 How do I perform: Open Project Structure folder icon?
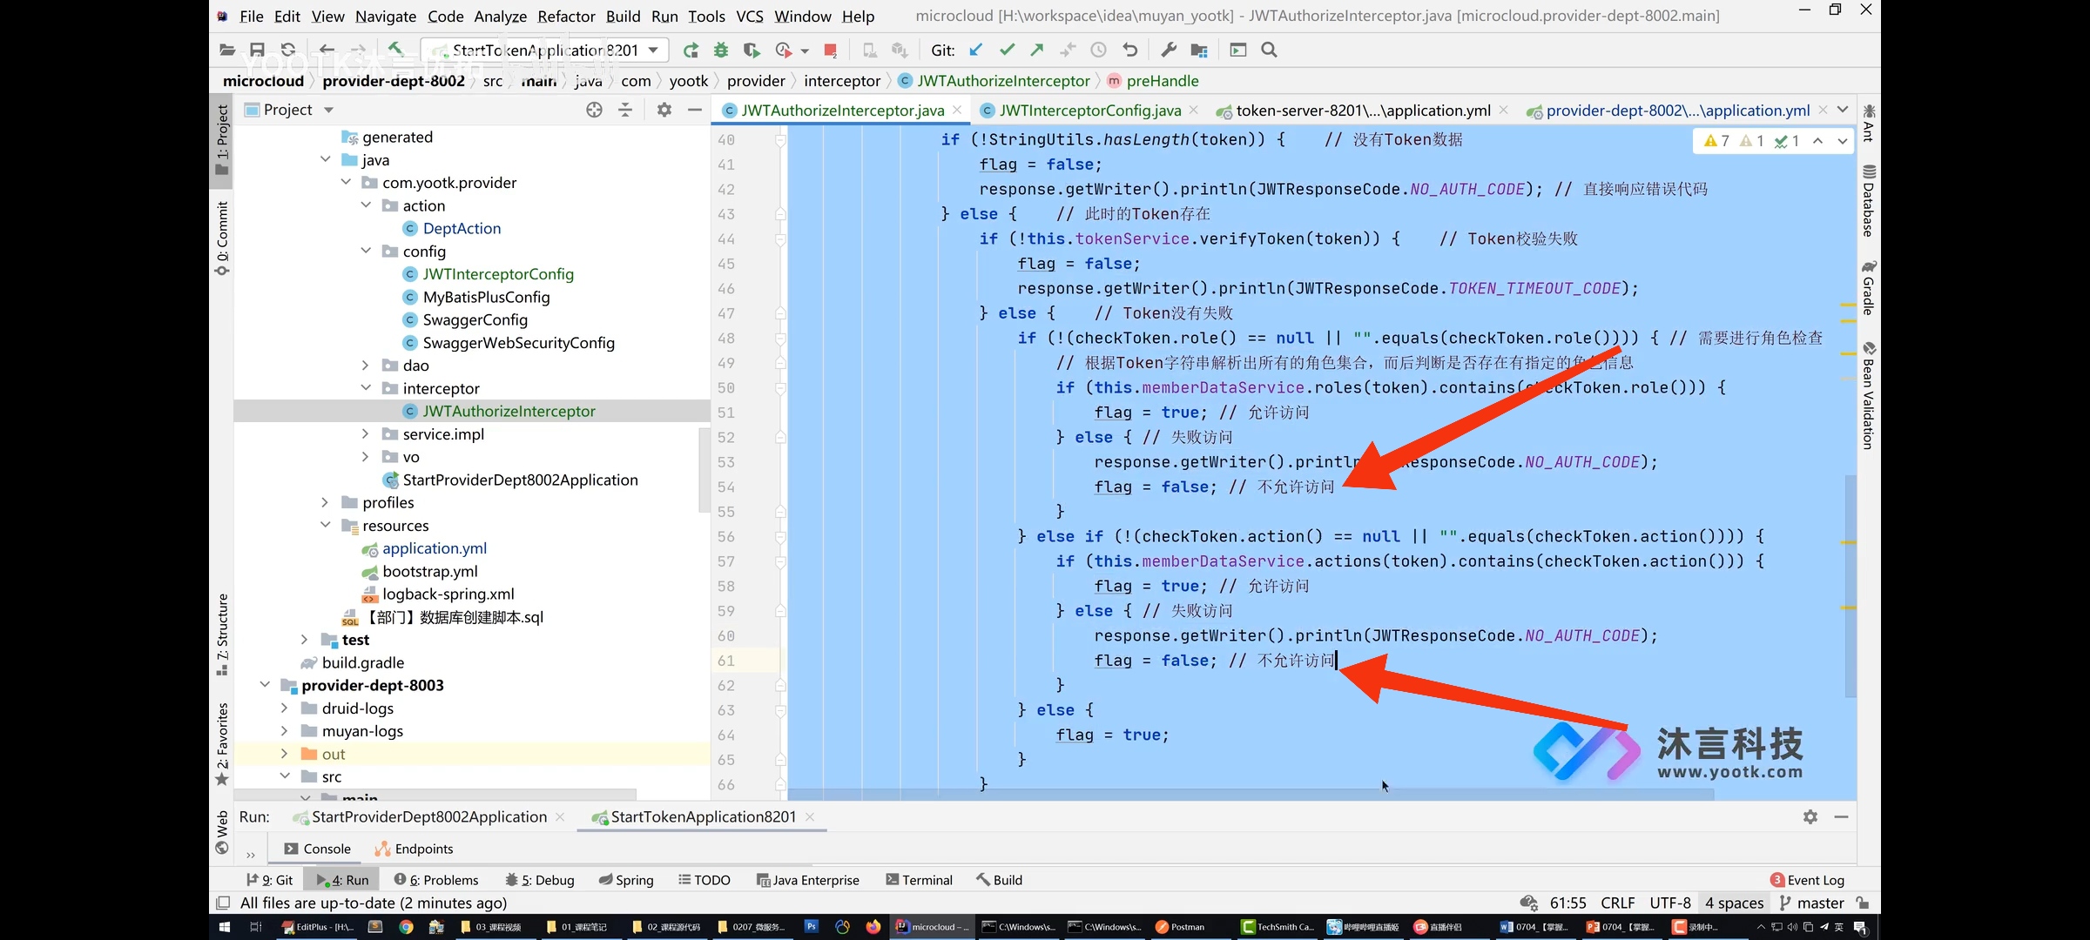[x=1199, y=50]
